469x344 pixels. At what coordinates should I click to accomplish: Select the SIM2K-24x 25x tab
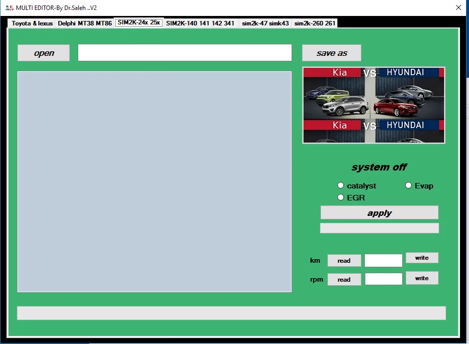(x=139, y=22)
